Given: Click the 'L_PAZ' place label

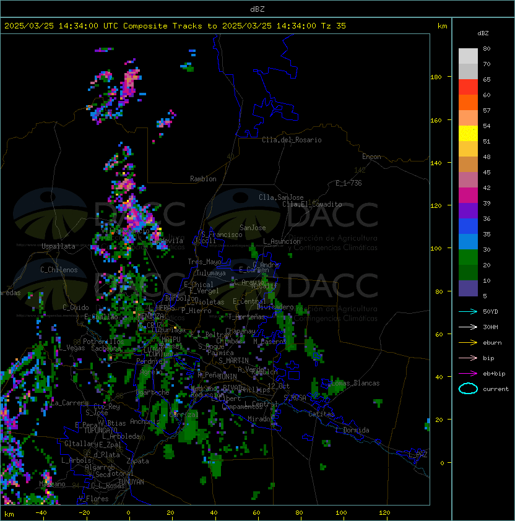Looking at the screenshot, I should click(x=418, y=455).
